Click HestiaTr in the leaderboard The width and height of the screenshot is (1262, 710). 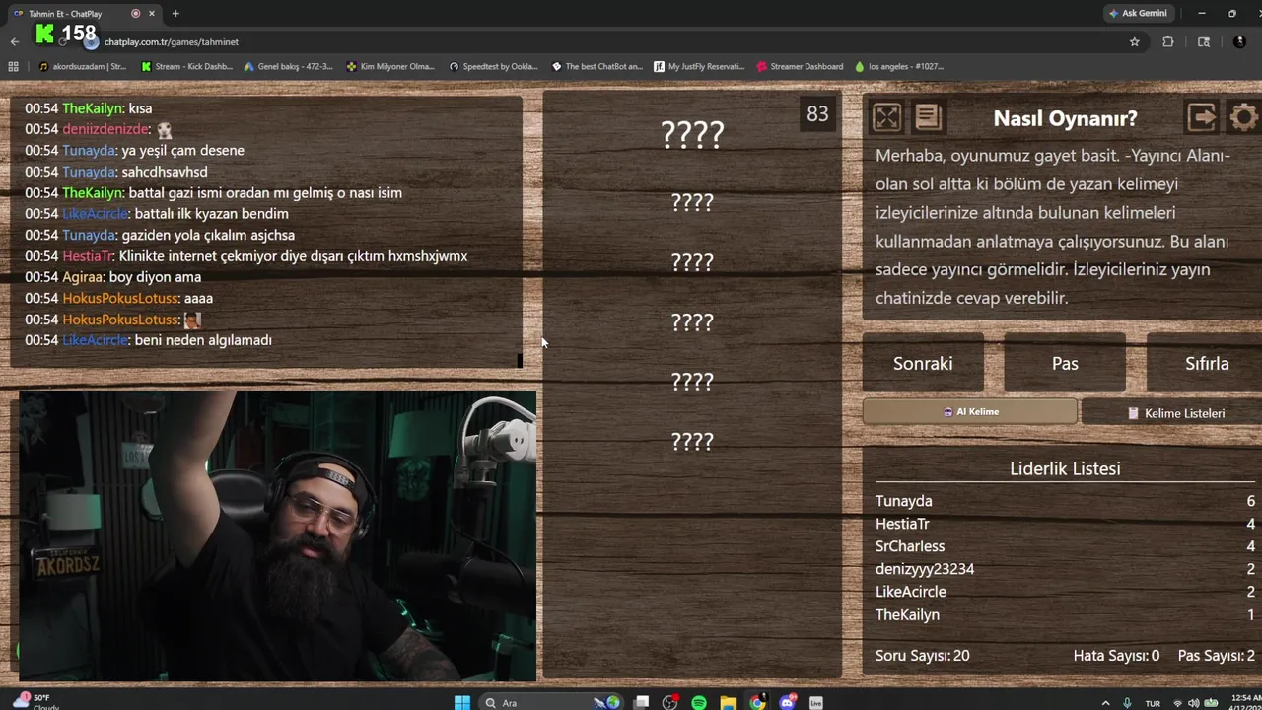(x=902, y=524)
